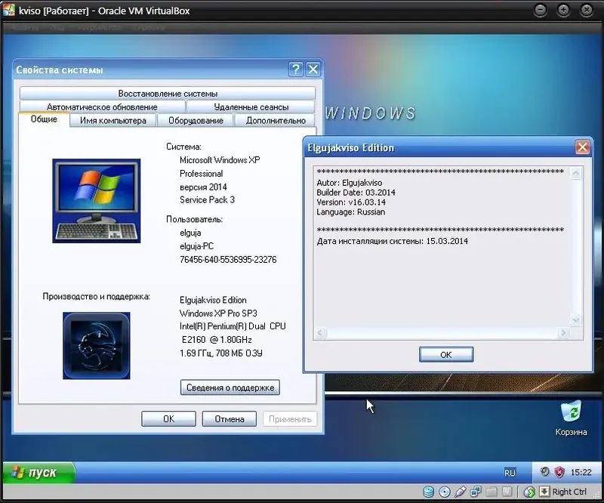The height and width of the screenshot is (503, 604).
Task: Click the greyed shared folders status icon
Action: coord(492,492)
